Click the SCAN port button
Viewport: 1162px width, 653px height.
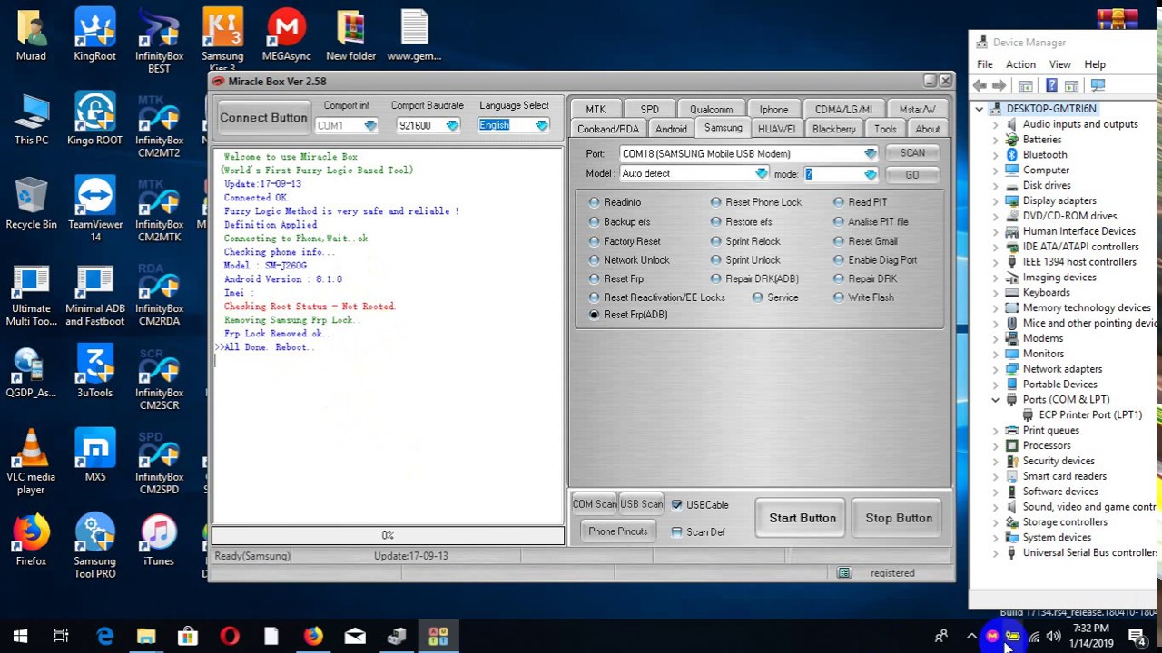tap(912, 153)
